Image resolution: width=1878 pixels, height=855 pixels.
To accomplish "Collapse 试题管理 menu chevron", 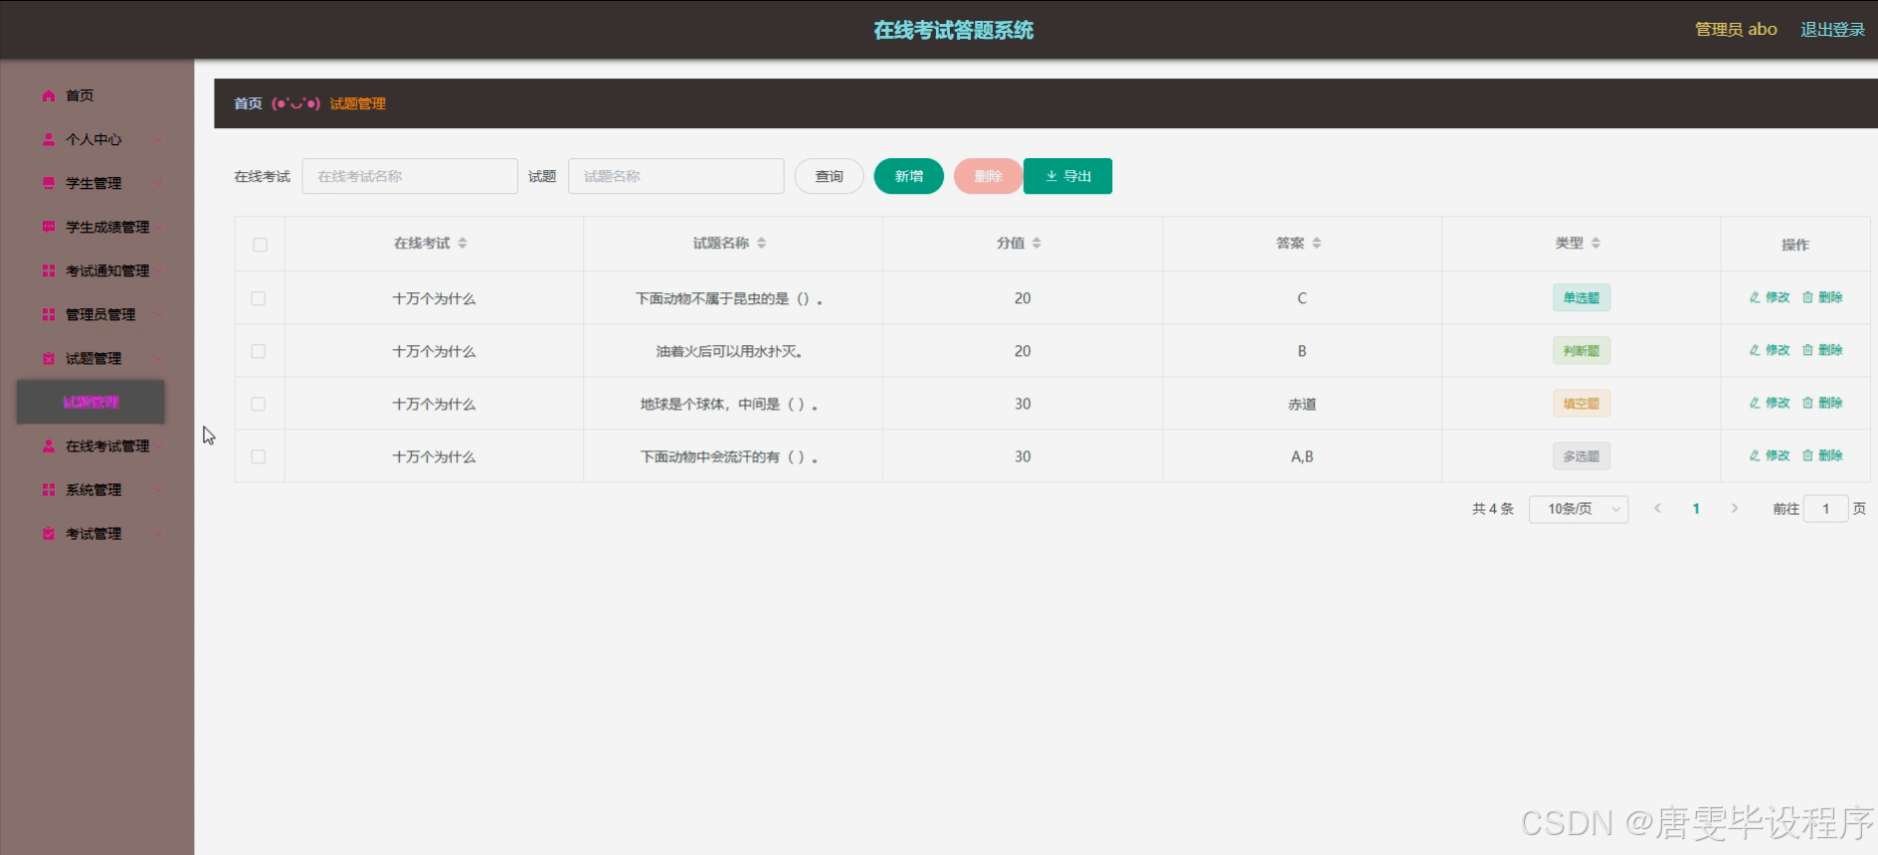I will tap(158, 358).
